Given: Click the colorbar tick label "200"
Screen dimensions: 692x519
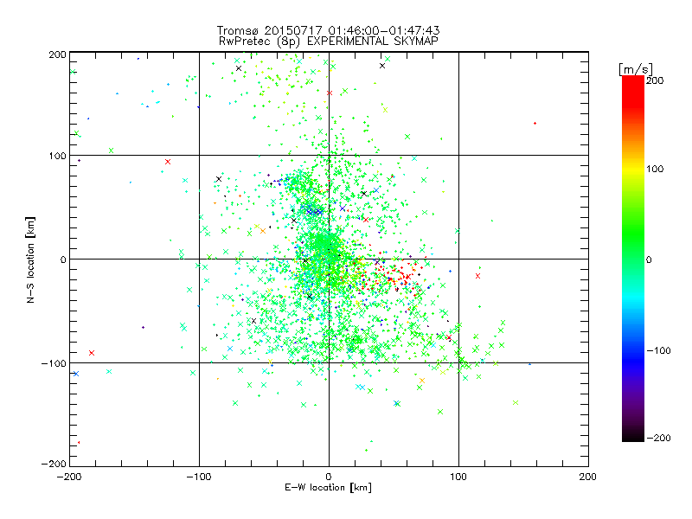Looking at the screenshot, I should tap(655, 80).
